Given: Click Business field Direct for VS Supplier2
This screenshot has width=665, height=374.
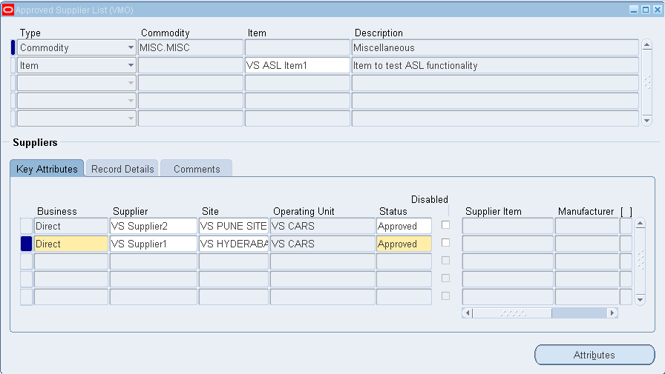Looking at the screenshot, I should (x=71, y=227).
